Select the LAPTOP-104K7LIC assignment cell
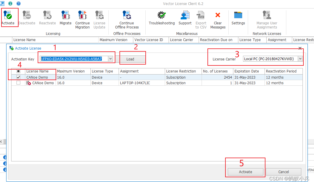Image resolution: width=314 pixels, height=184 pixels. tap(142, 83)
